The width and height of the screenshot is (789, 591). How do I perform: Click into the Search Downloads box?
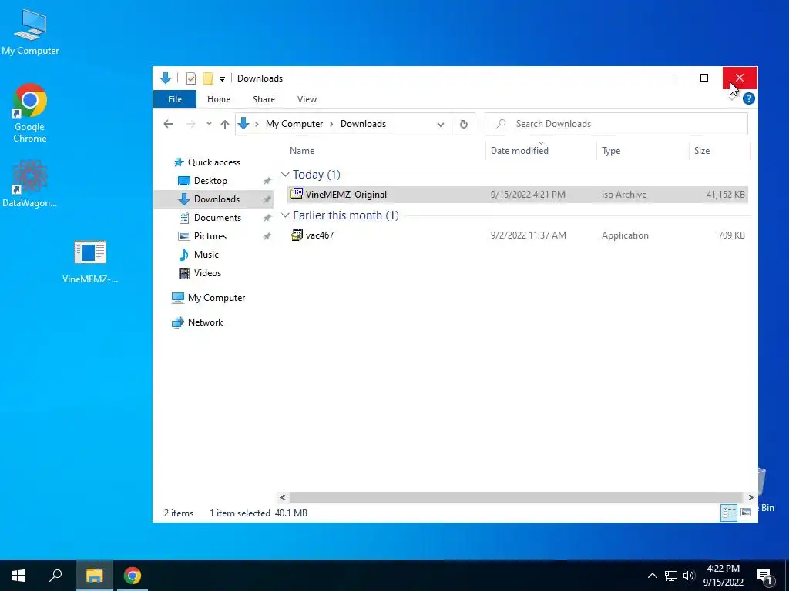point(616,124)
